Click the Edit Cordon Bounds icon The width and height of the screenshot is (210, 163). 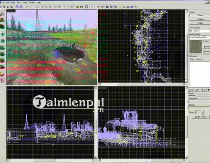[81, 7]
